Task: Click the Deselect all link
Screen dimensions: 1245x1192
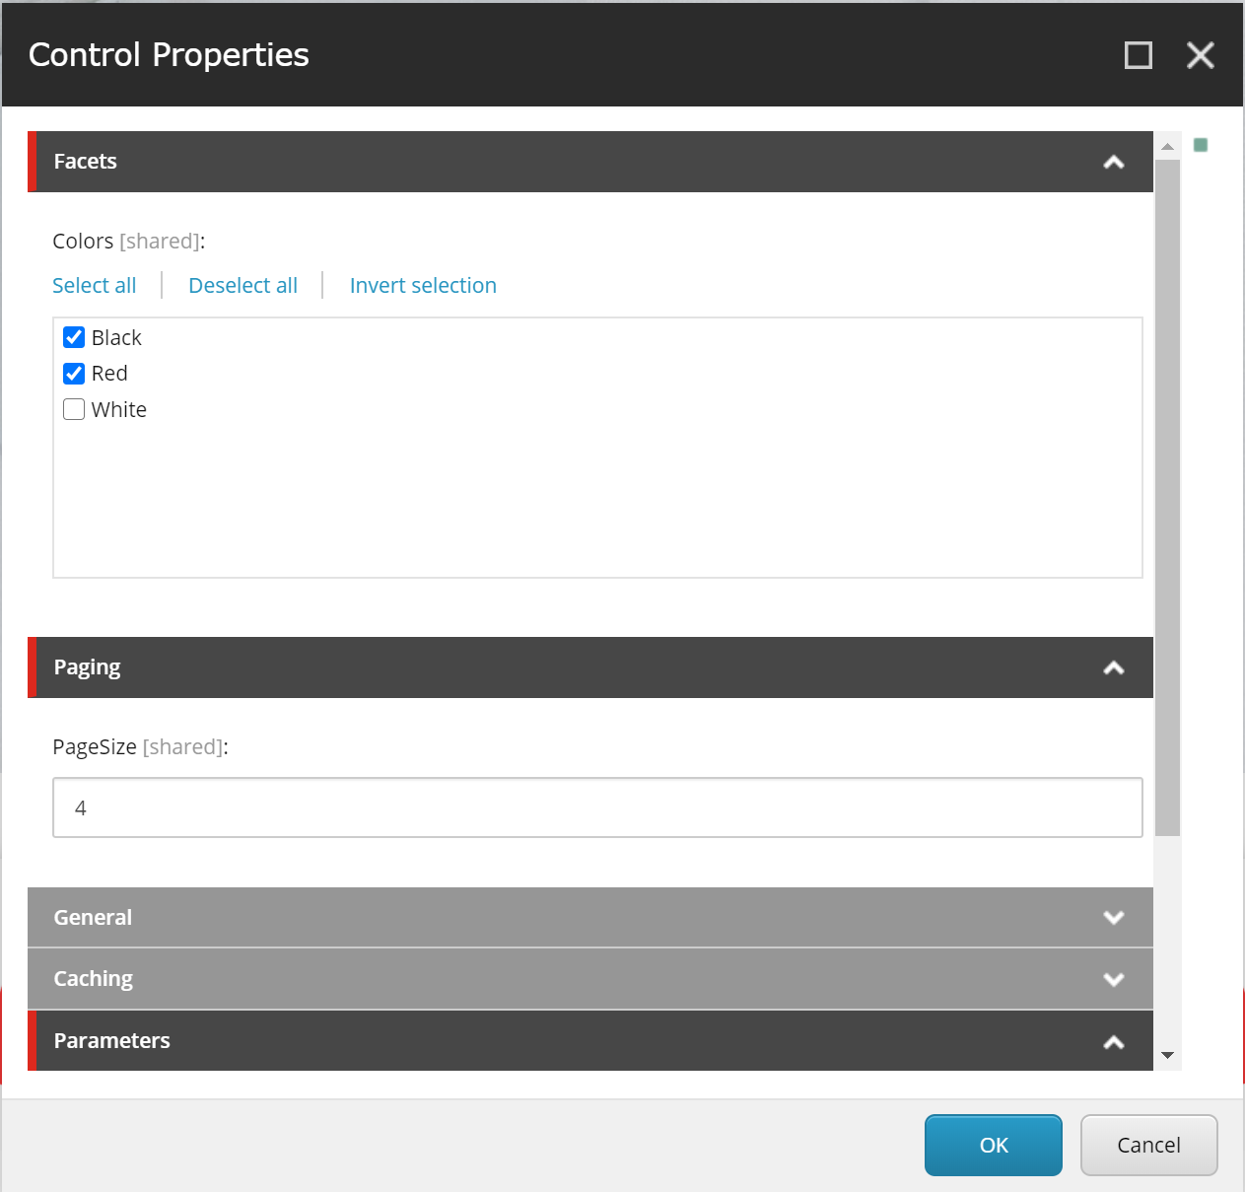Action: coord(242,286)
